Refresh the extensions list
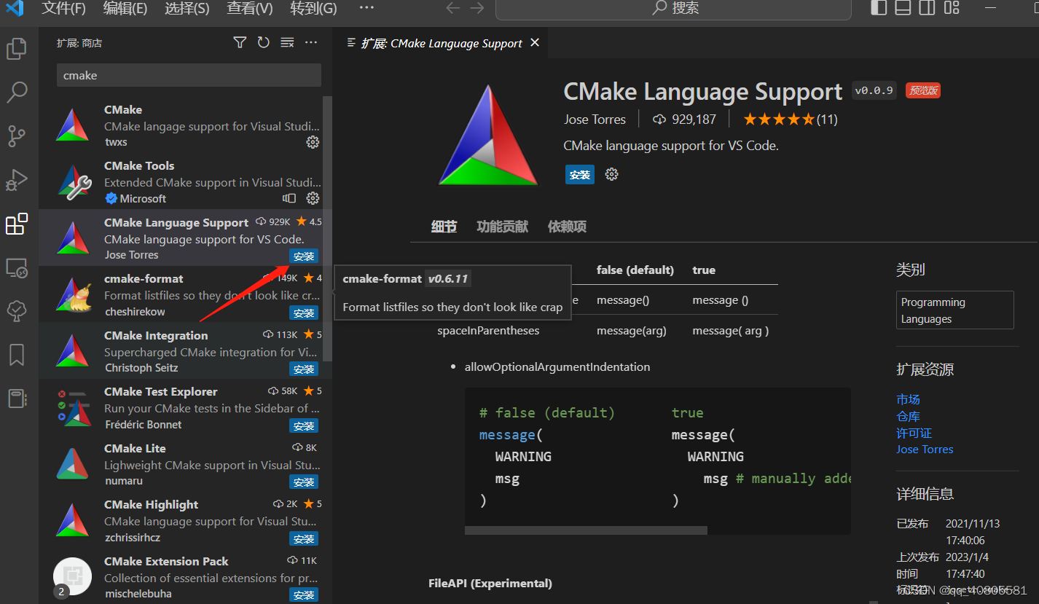This screenshot has height=604, width=1039. click(263, 42)
